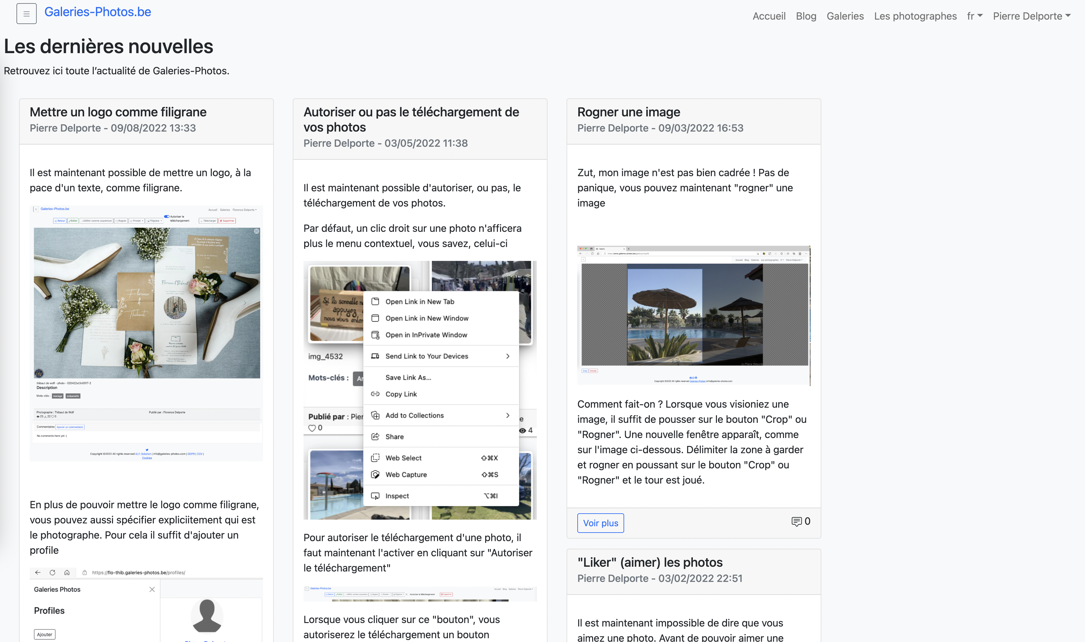This screenshot has width=1085, height=642.
Task: Click the heart like icon under img_4532
Action: pyautogui.click(x=312, y=428)
